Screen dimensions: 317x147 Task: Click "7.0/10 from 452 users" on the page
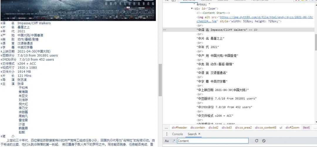point(37,60)
